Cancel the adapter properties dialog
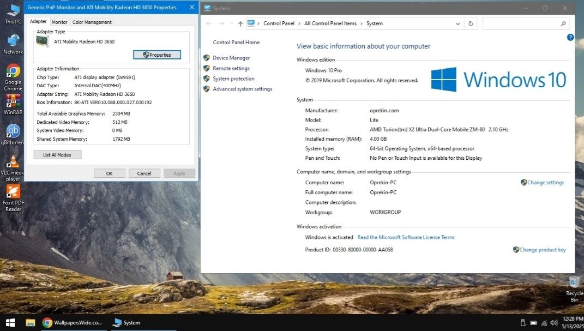Image resolution: width=584 pixels, height=331 pixels. pyautogui.click(x=144, y=173)
